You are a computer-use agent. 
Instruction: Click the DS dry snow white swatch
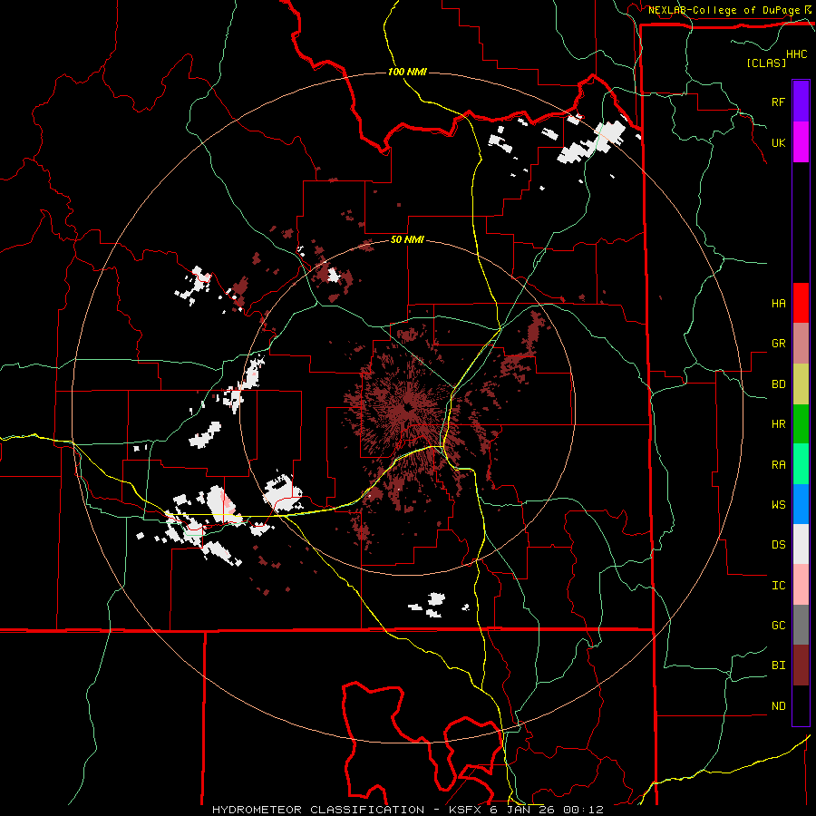coord(801,544)
